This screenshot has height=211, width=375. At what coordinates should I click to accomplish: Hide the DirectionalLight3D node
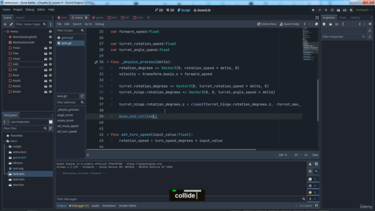point(50,37)
